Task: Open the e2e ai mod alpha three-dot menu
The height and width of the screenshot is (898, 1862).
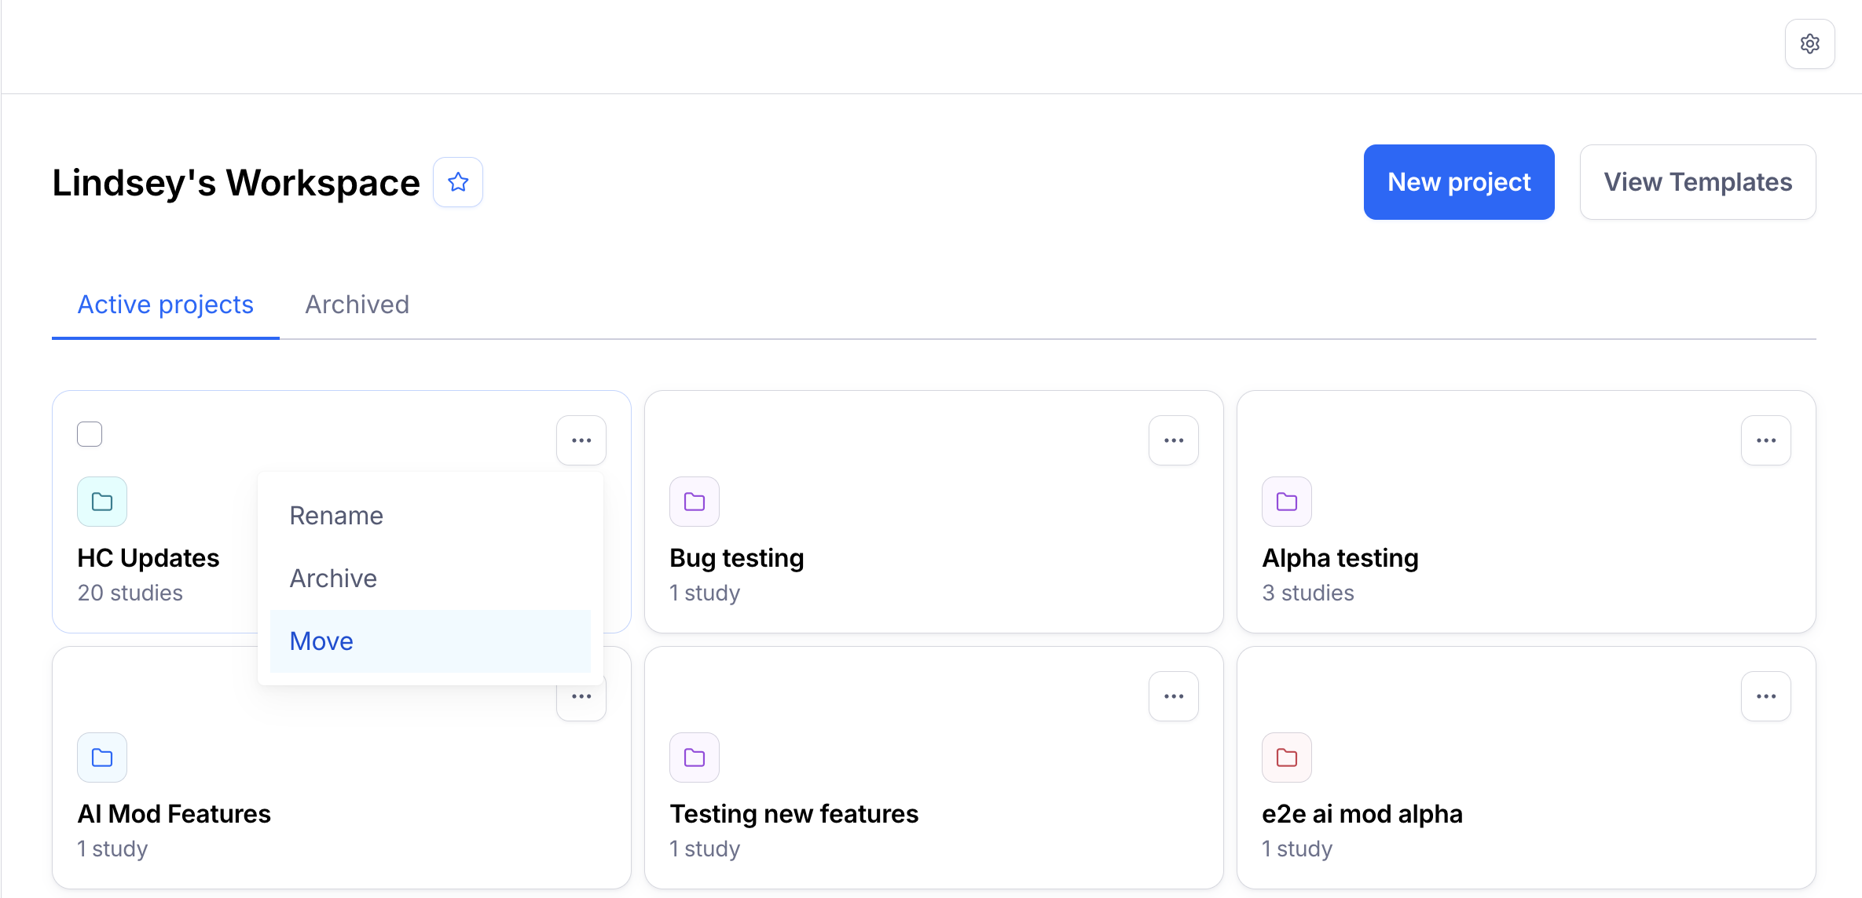Action: [x=1766, y=696]
